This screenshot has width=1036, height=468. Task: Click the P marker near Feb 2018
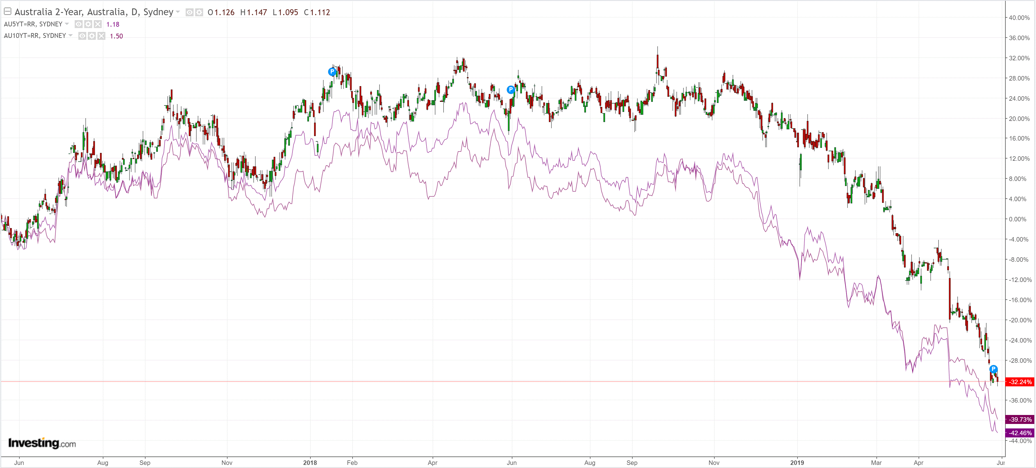pyautogui.click(x=332, y=72)
